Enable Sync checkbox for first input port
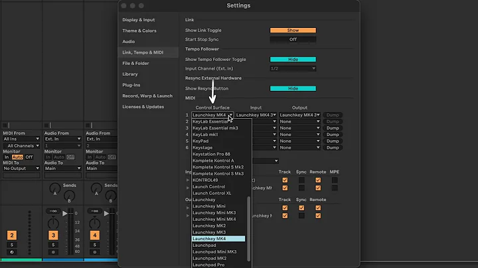Screen dimensions: 478x268 (301, 180)
